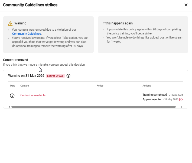This screenshot has height=163, width=192.
Task: Click the Content unavailable red text
Action: click(33, 95)
